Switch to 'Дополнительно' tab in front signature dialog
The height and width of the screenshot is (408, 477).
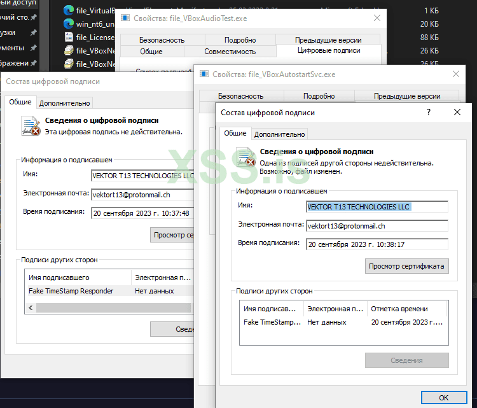click(280, 134)
